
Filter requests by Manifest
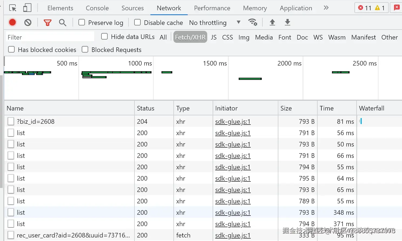(364, 37)
